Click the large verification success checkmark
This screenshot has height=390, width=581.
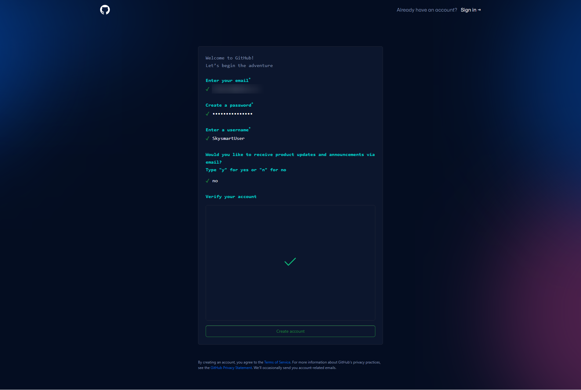(x=290, y=262)
